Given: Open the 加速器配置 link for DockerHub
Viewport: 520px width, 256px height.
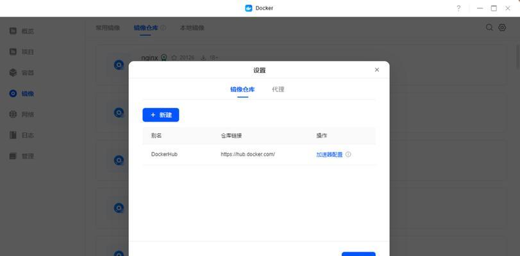Looking at the screenshot, I should click(330, 154).
